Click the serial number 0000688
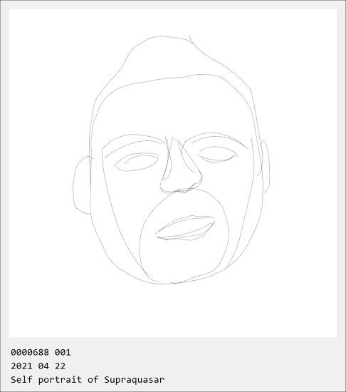The width and height of the screenshot is (346, 392). tap(30, 353)
